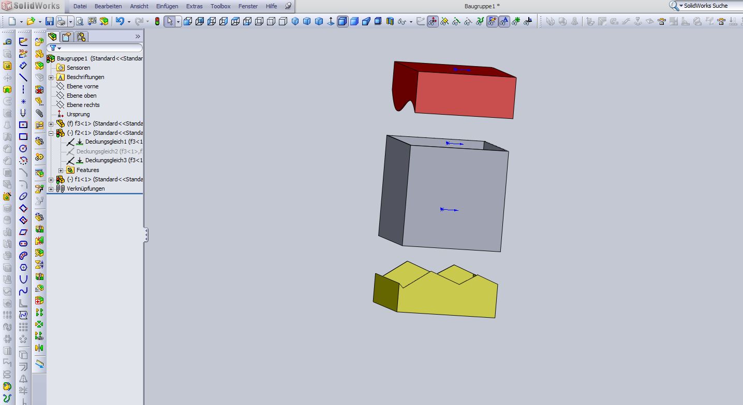Open the dropdown arrow next to the New icon
743x405 pixels.
click(x=21, y=22)
